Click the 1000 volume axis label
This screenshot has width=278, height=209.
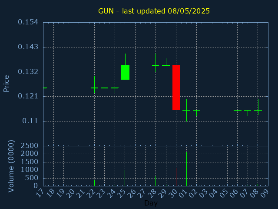point(30,170)
